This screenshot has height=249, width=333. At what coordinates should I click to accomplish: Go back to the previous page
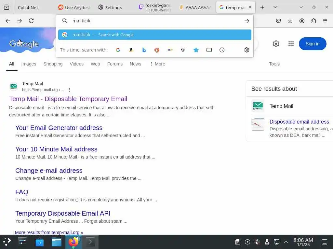8,21
